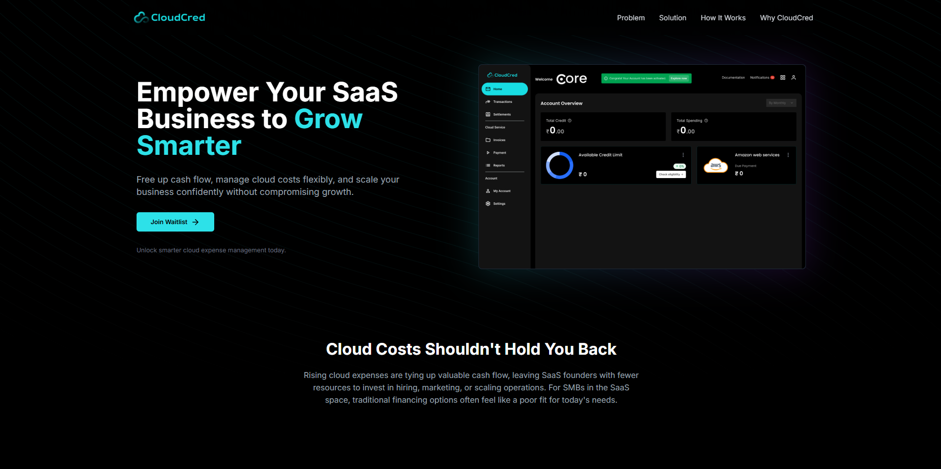
Task: Click the Cloud Service sidebar label
Action: point(495,127)
